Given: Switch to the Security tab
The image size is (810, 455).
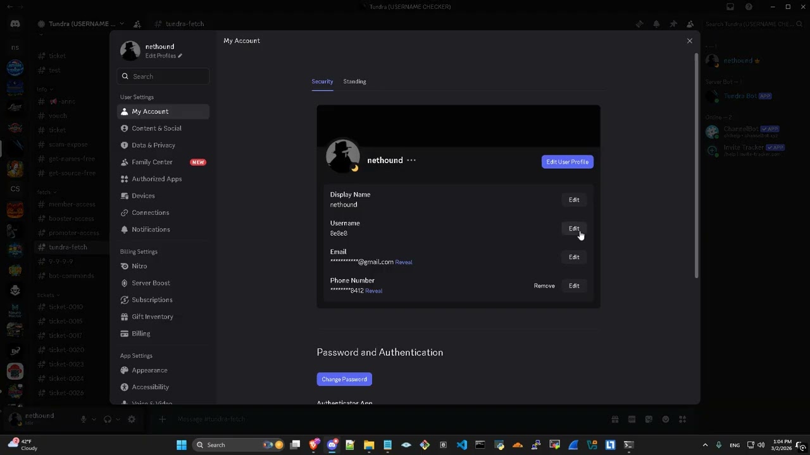Looking at the screenshot, I should pos(322,82).
